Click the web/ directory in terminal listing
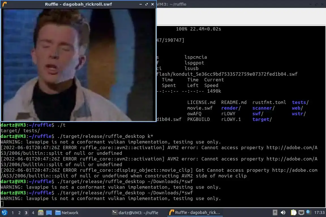This screenshot has height=217, width=326. coord(297,108)
